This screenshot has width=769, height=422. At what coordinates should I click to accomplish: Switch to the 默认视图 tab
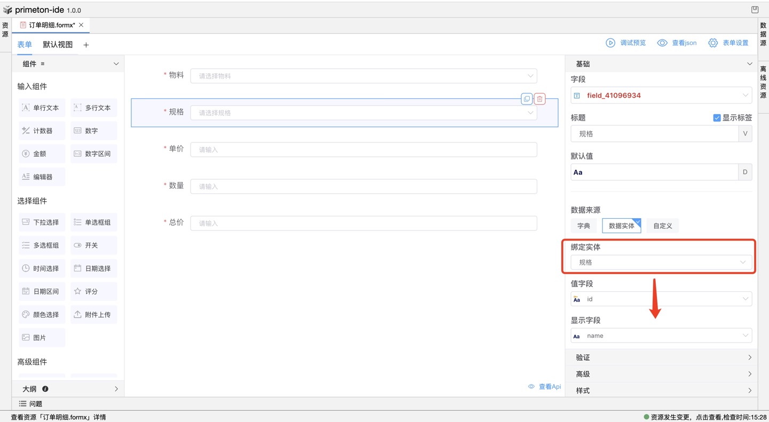[58, 45]
